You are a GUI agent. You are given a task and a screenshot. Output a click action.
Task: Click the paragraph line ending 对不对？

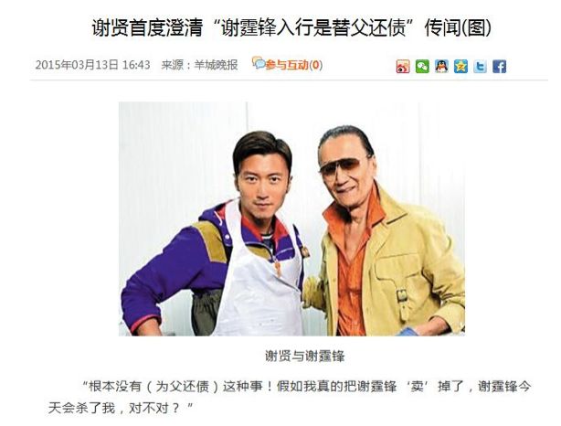click(x=121, y=408)
